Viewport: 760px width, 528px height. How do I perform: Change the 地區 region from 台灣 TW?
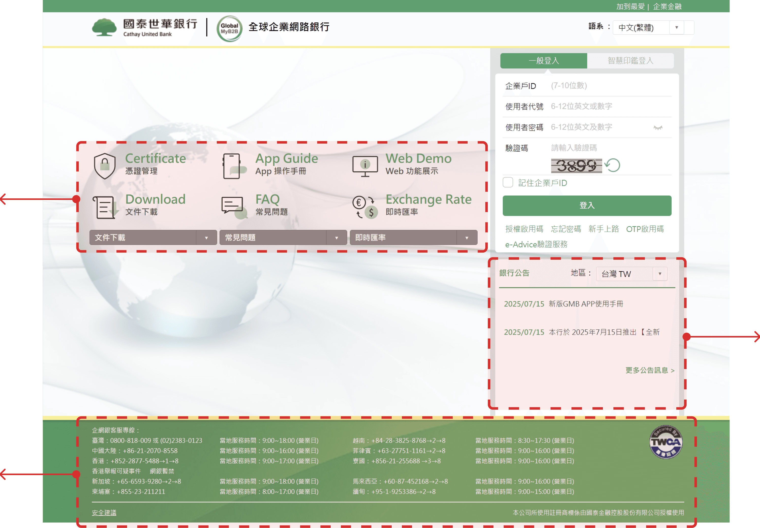coord(631,274)
